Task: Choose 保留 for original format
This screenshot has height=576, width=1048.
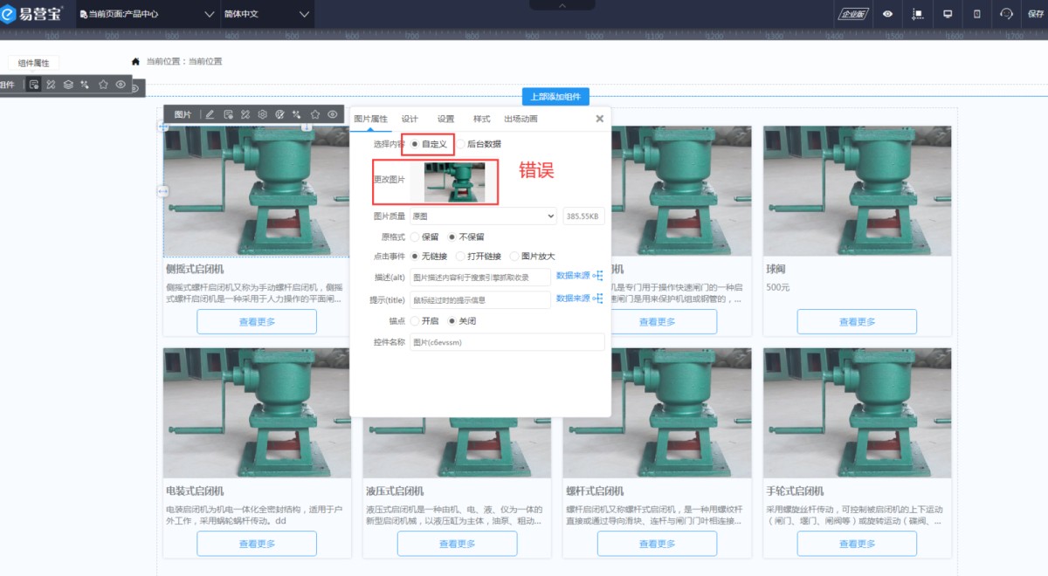Action: click(416, 237)
